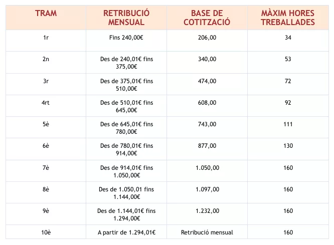The height and width of the screenshot is (245, 334).
Task: Click the BASE DE COTITZACIÓ header
Action: click(x=207, y=18)
